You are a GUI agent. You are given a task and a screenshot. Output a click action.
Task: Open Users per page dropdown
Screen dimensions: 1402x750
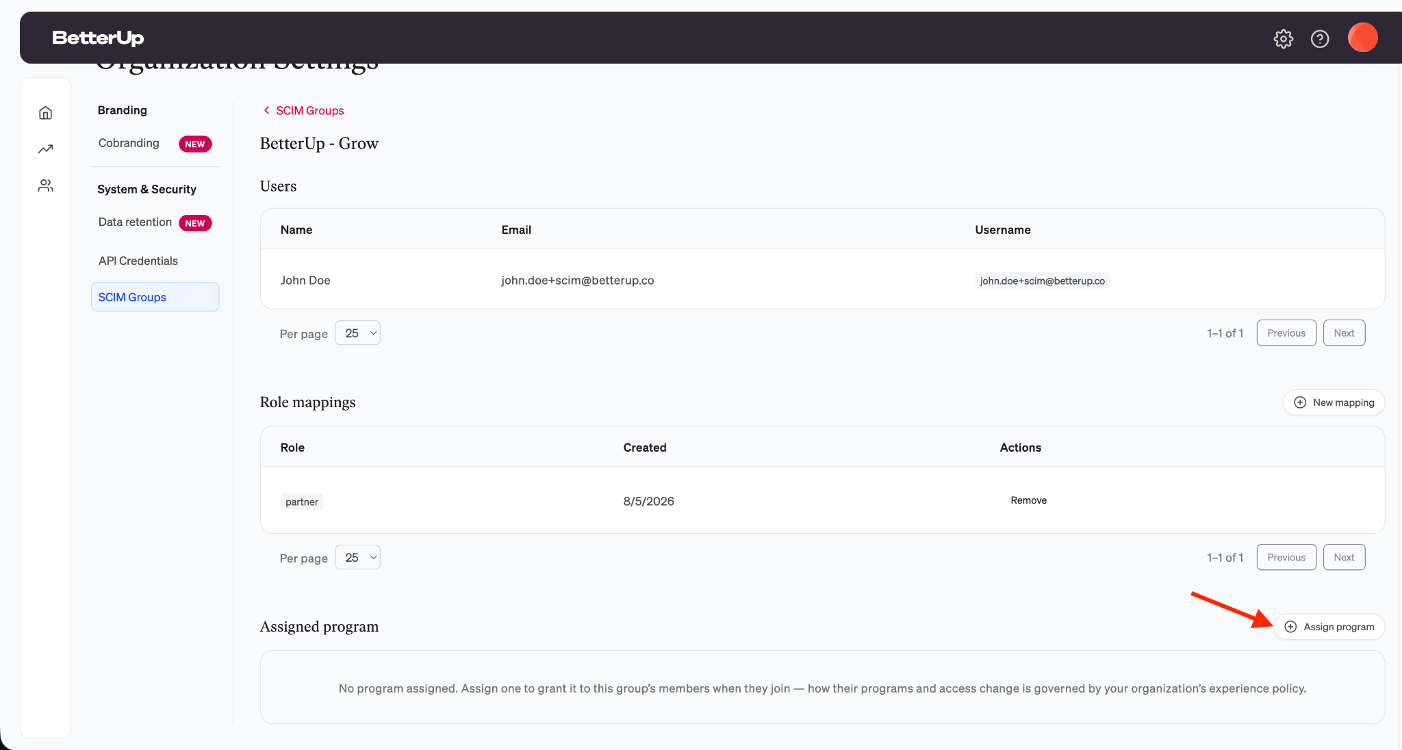358,333
